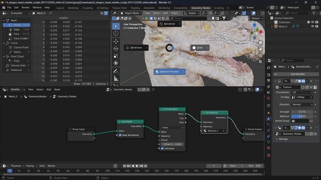Toggle camera view icon in viewport
The height and width of the screenshot is (180, 321).
point(260,55)
